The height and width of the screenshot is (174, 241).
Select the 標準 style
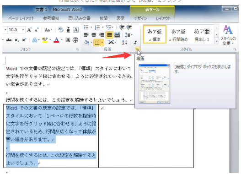click(155, 34)
